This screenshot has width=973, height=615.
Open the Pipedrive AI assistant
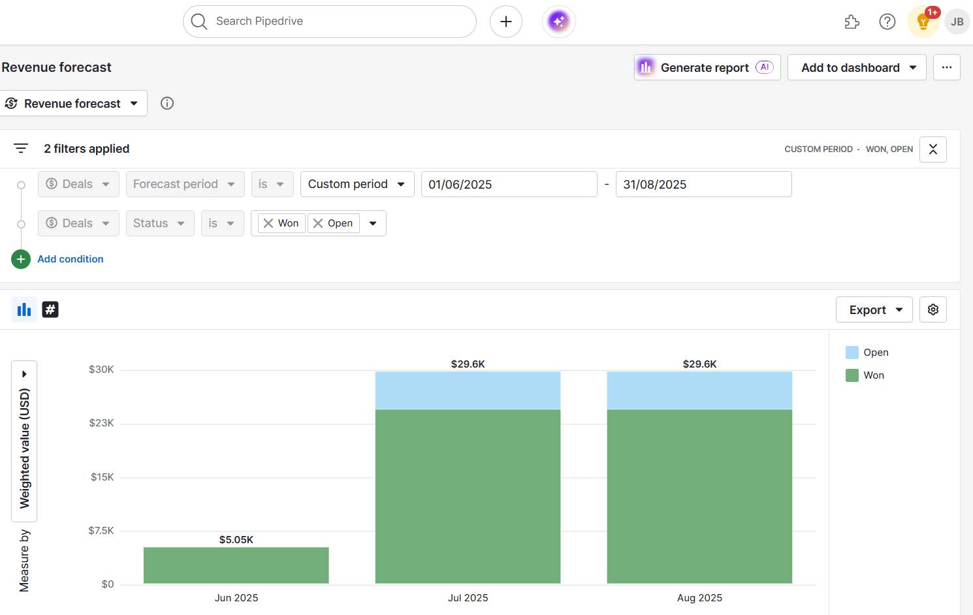tap(558, 21)
